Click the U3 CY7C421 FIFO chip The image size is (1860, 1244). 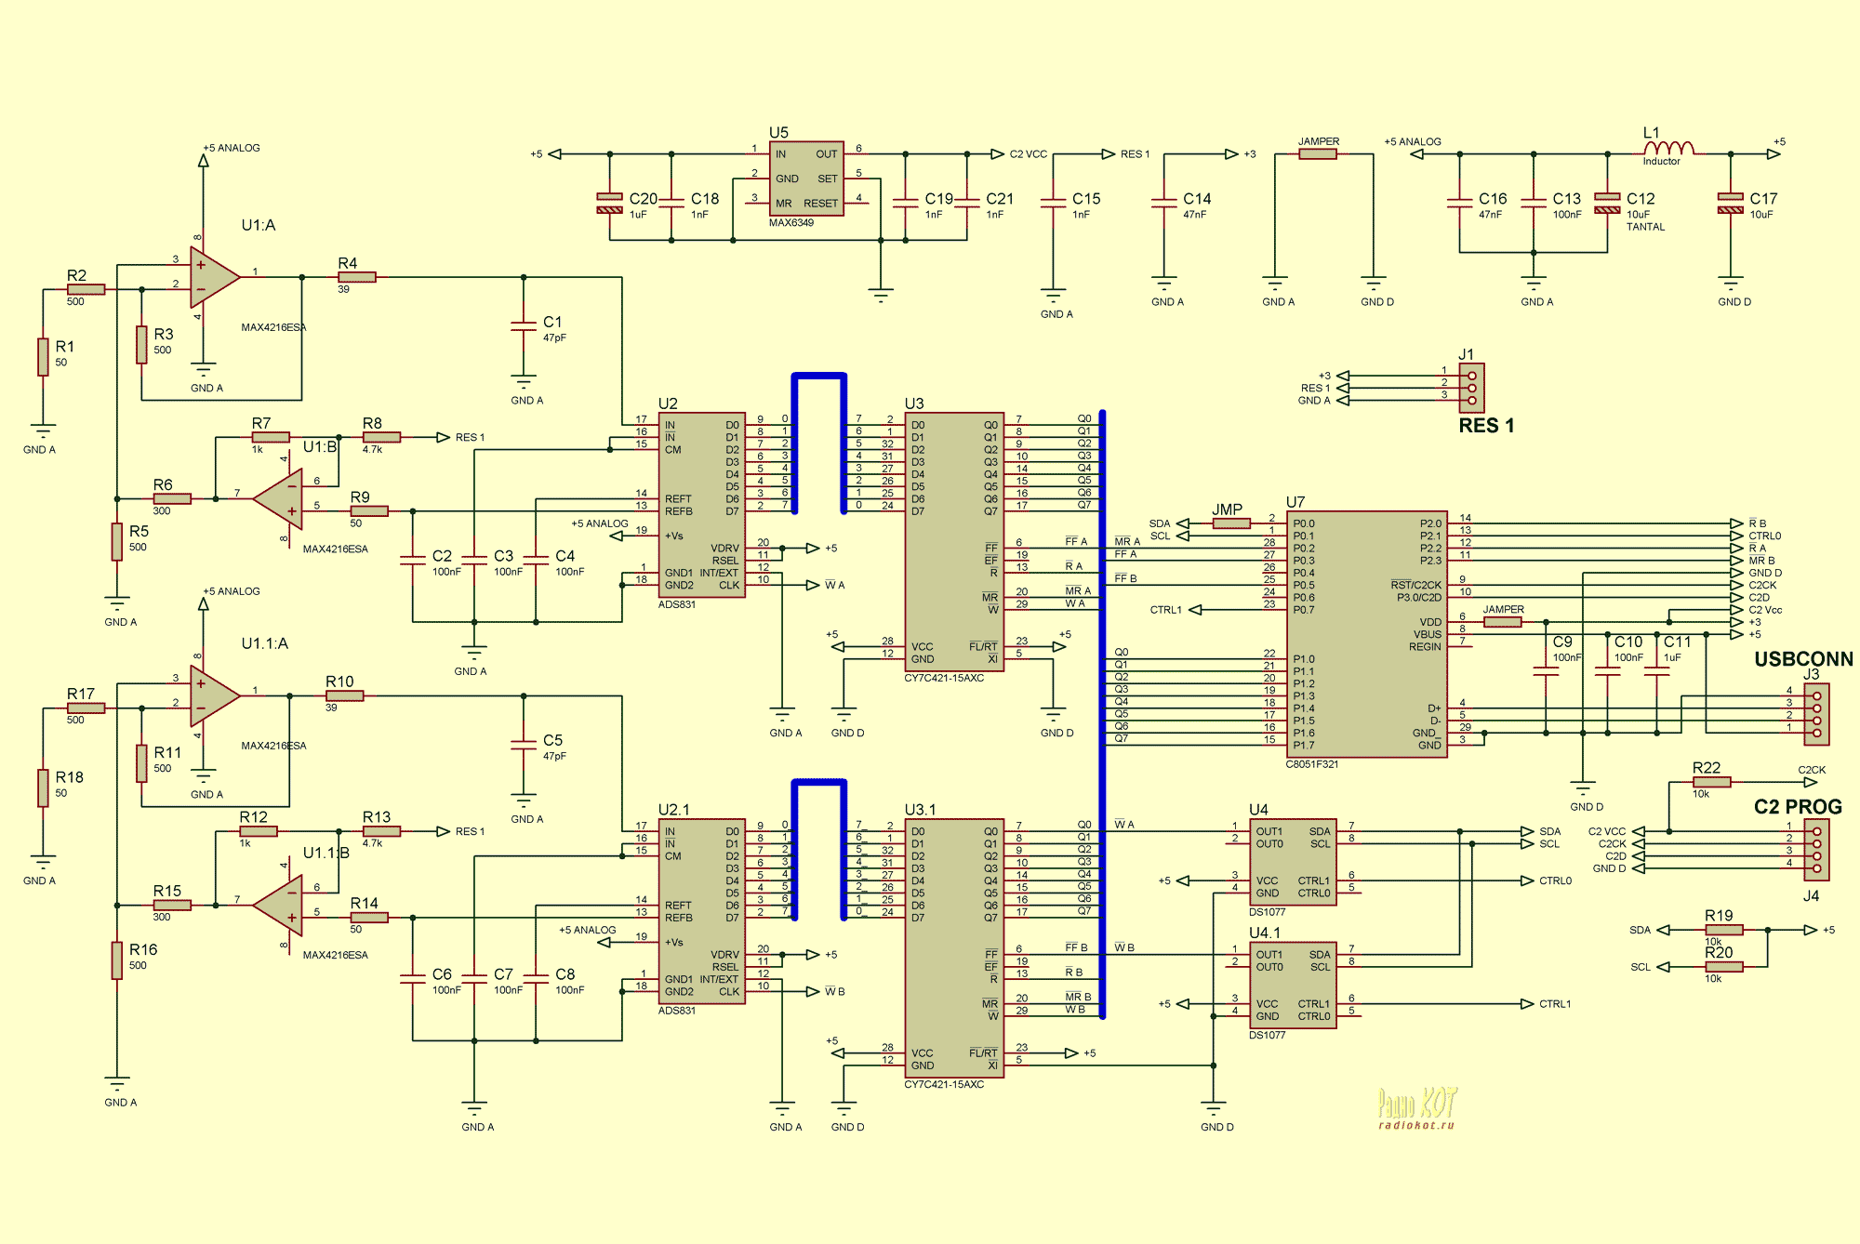[x=954, y=542]
